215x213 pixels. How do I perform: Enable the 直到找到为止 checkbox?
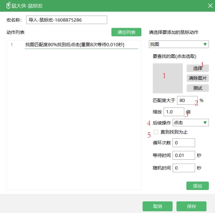[x=155, y=132]
